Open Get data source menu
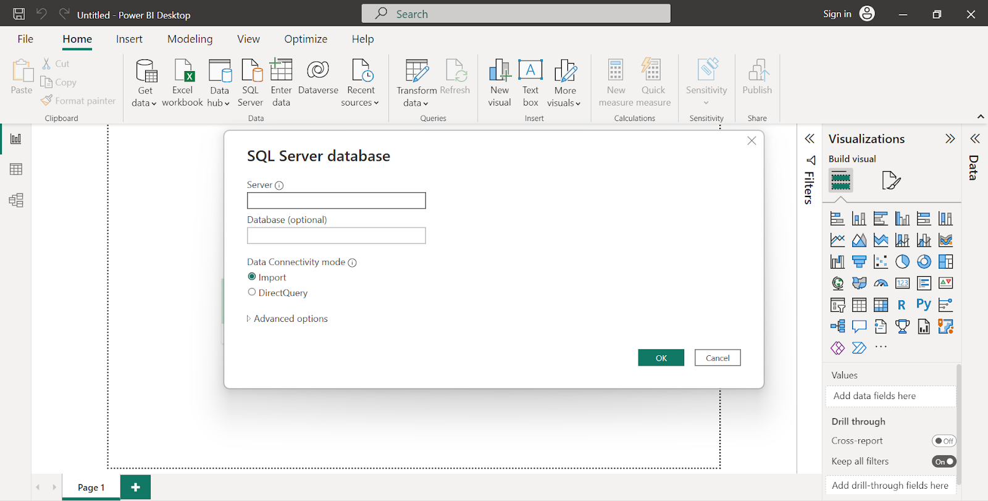The height and width of the screenshot is (501, 988). [145, 83]
